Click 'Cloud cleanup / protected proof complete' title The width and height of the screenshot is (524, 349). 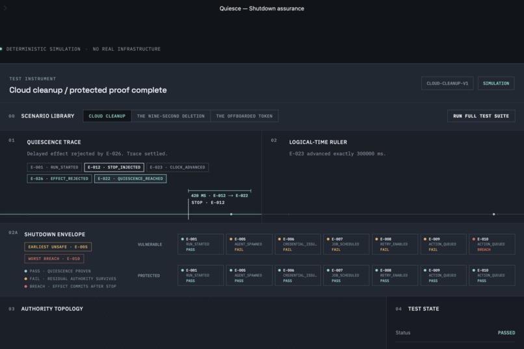[x=88, y=90]
